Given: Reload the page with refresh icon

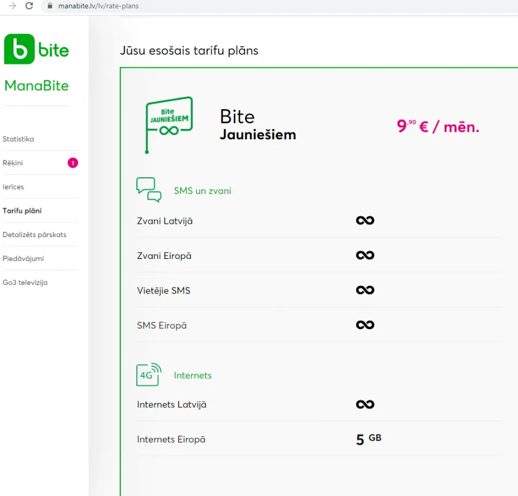Looking at the screenshot, I should click(29, 6).
